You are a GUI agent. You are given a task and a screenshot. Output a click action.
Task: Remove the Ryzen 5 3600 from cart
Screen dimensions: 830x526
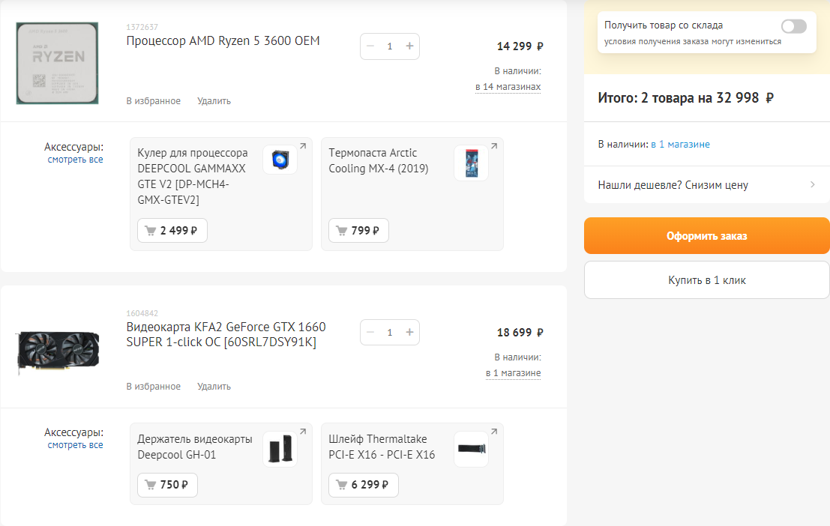tap(214, 101)
